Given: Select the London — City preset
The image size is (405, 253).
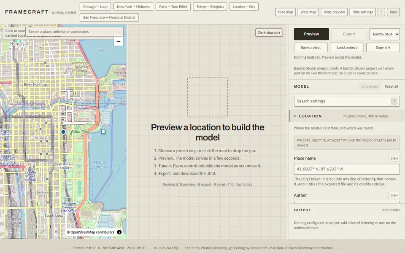Looking at the screenshot, I should pyautogui.click(x=244, y=7).
